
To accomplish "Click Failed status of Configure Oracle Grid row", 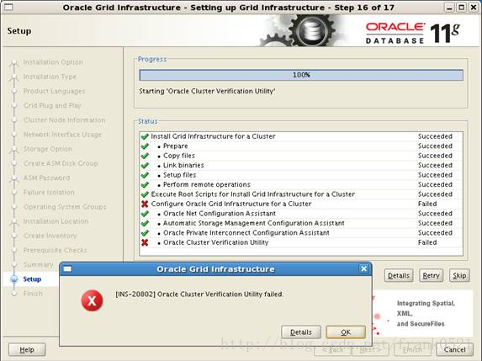I will [427, 204].
